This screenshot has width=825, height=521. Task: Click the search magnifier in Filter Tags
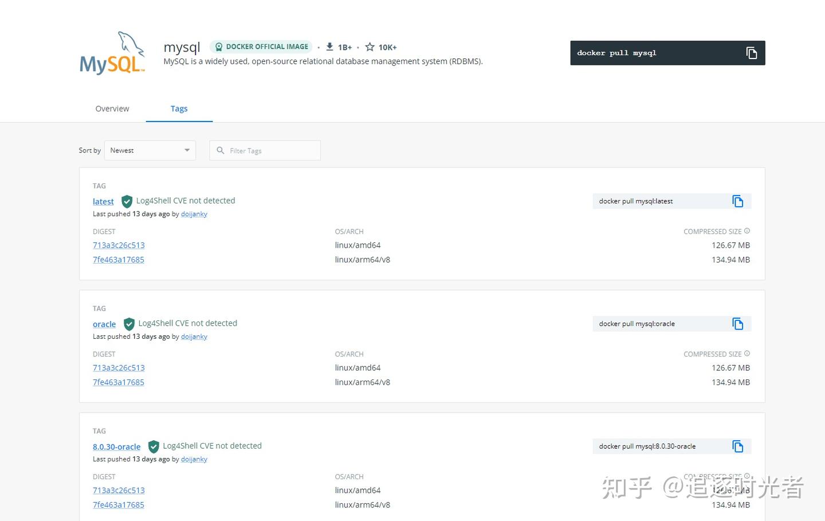pyautogui.click(x=221, y=150)
